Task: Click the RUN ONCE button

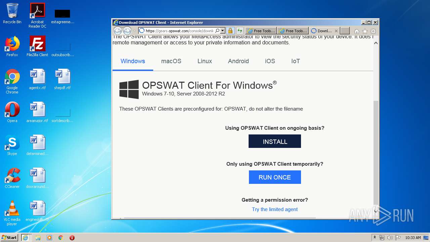Action: tap(275, 177)
